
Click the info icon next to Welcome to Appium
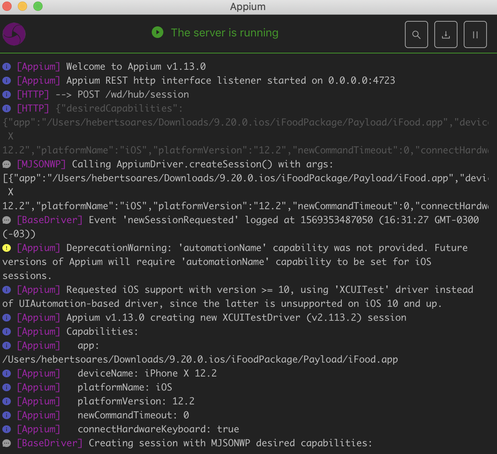7,67
